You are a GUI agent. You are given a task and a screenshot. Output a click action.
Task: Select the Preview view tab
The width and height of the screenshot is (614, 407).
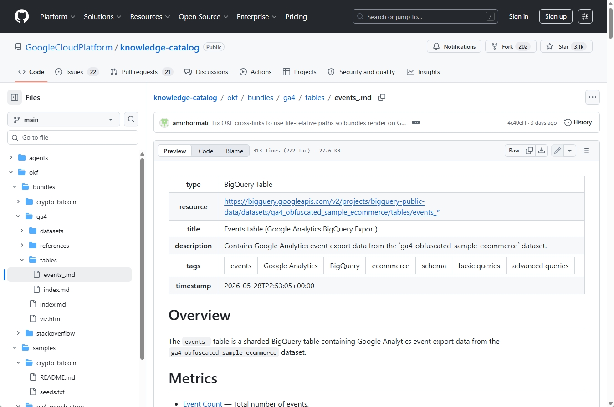coord(175,151)
